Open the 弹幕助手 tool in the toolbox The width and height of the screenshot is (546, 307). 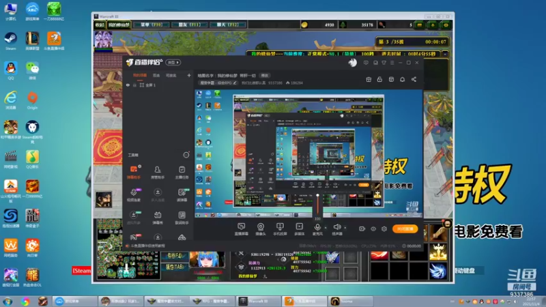134,172
